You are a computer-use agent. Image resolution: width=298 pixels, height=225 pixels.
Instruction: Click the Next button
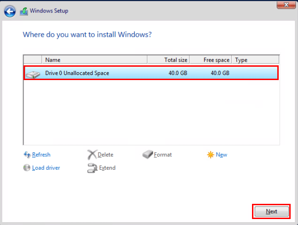click(271, 211)
